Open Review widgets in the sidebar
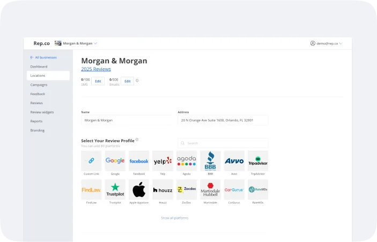Image resolution: width=377 pixels, height=242 pixels. [42, 112]
